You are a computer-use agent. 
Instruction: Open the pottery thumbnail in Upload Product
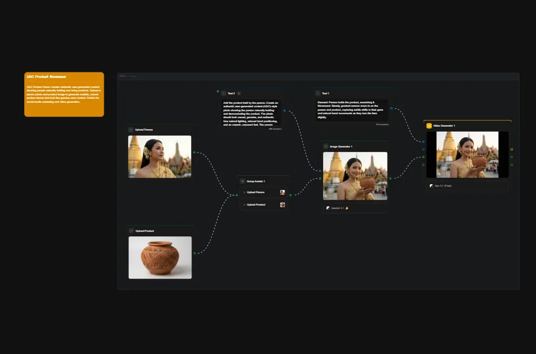click(160, 257)
